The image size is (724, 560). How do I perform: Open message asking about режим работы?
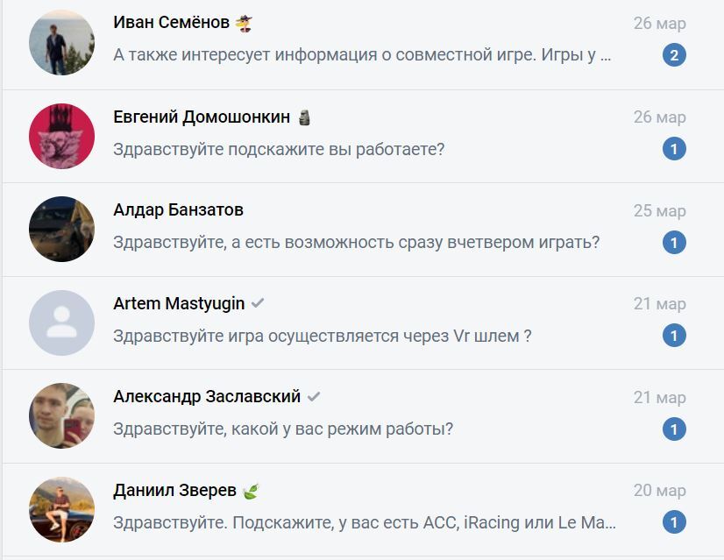tap(283, 429)
